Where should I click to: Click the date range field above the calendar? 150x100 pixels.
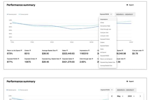coord(126,90)
